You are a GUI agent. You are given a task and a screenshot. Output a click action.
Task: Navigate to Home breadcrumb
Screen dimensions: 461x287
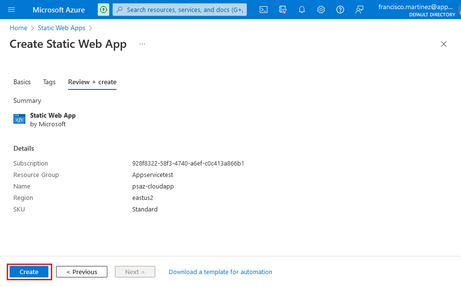(x=18, y=28)
